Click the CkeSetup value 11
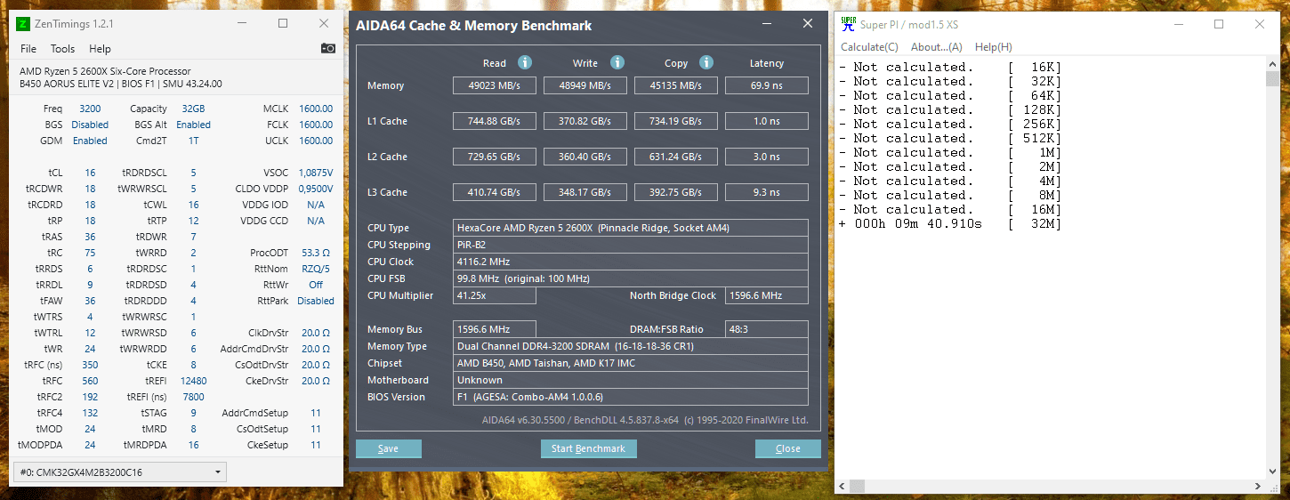Image resolution: width=1290 pixels, height=500 pixels. click(316, 445)
